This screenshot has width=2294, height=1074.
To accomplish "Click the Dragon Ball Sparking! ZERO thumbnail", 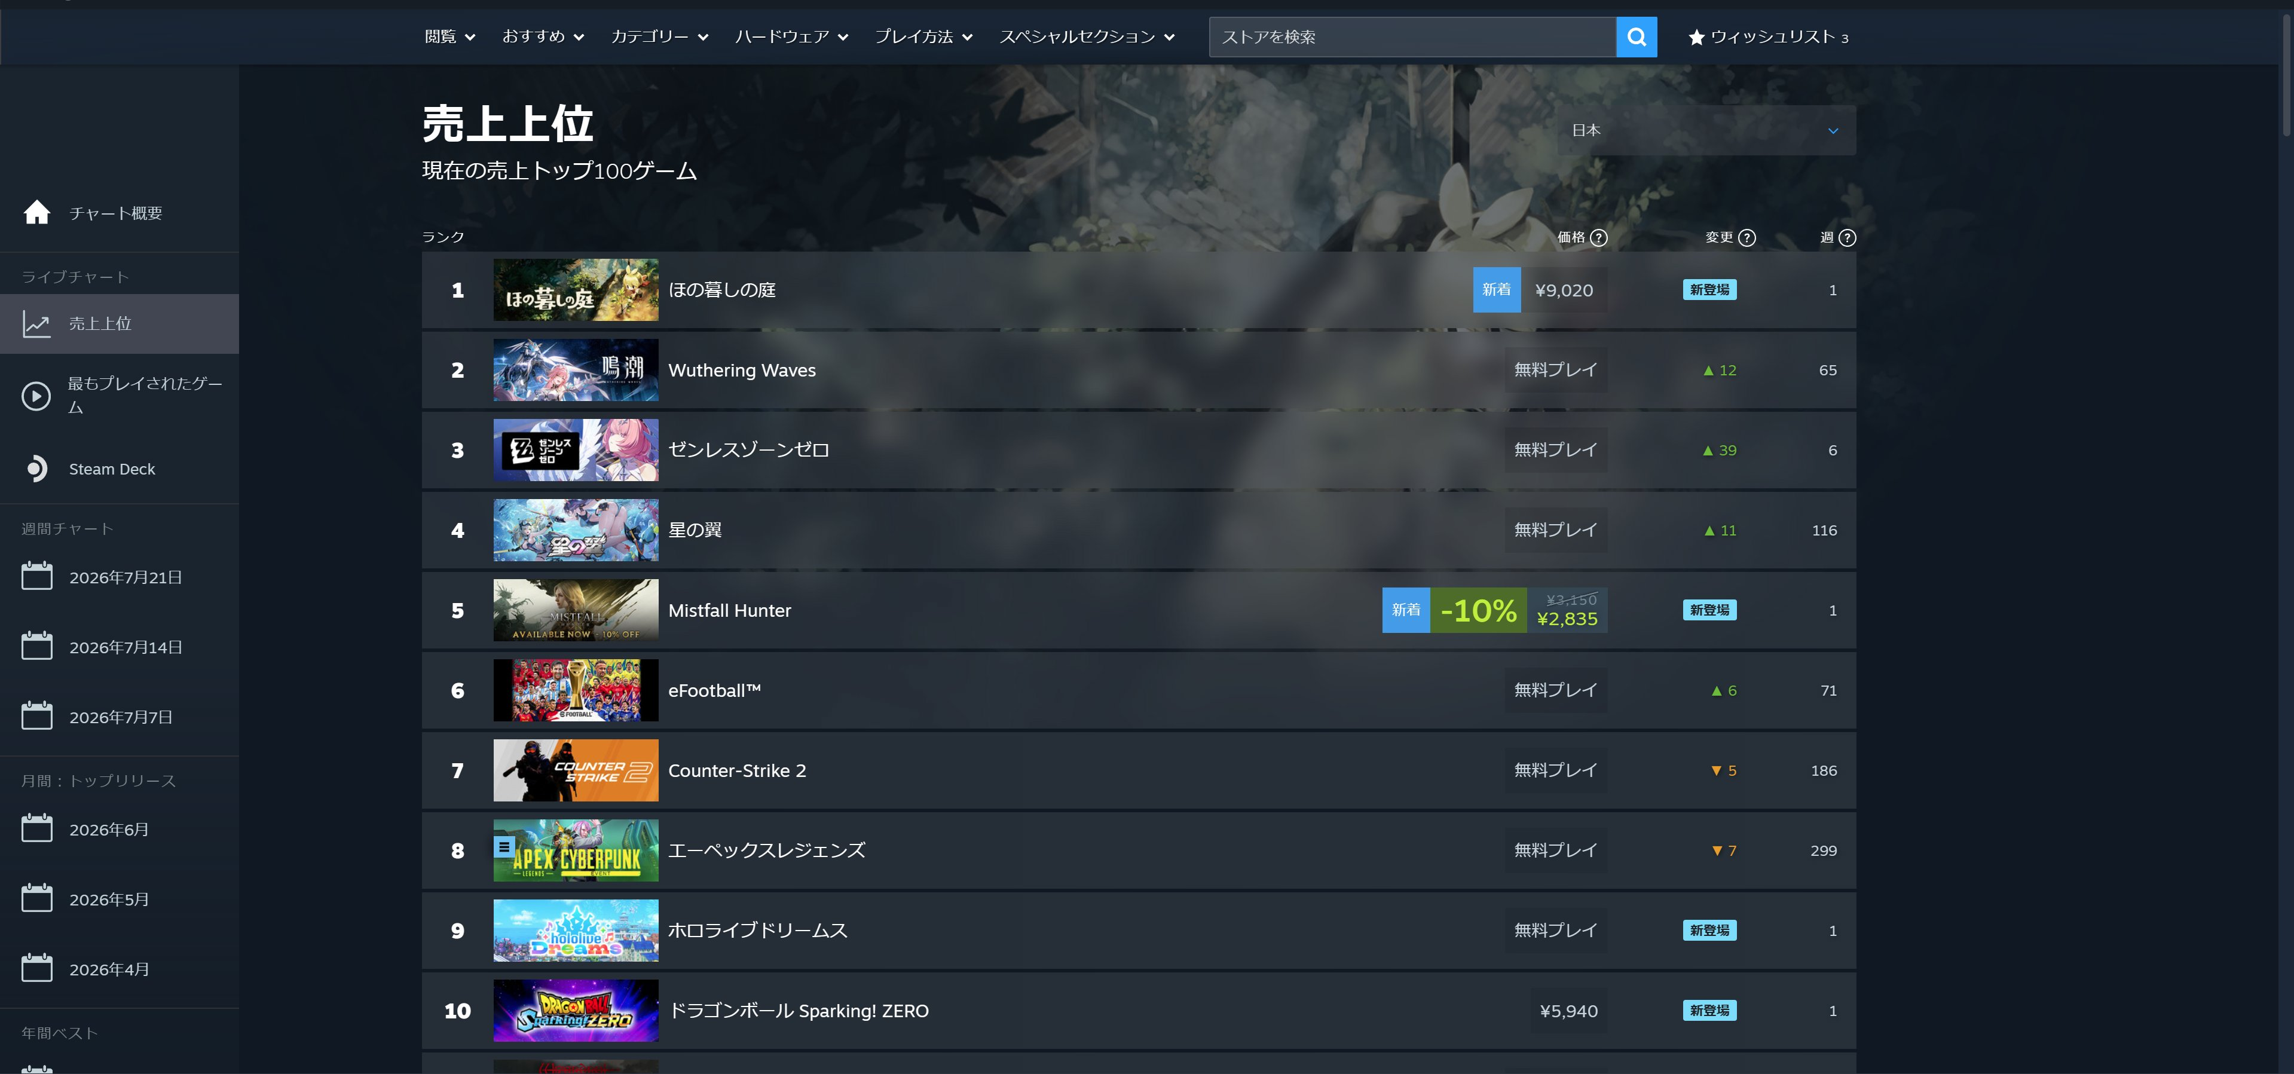I will click(576, 1011).
